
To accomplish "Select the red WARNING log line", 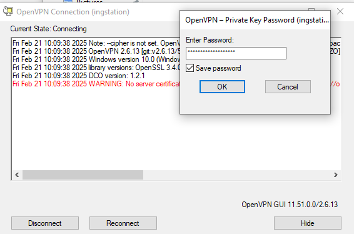I will pos(96,84).
